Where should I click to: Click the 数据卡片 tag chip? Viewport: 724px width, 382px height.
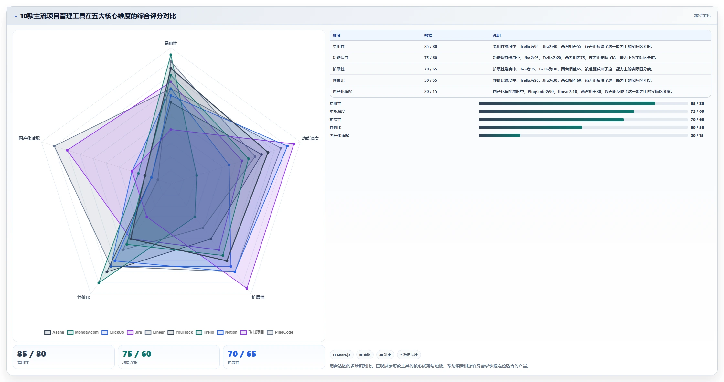(x=409, y=355)
